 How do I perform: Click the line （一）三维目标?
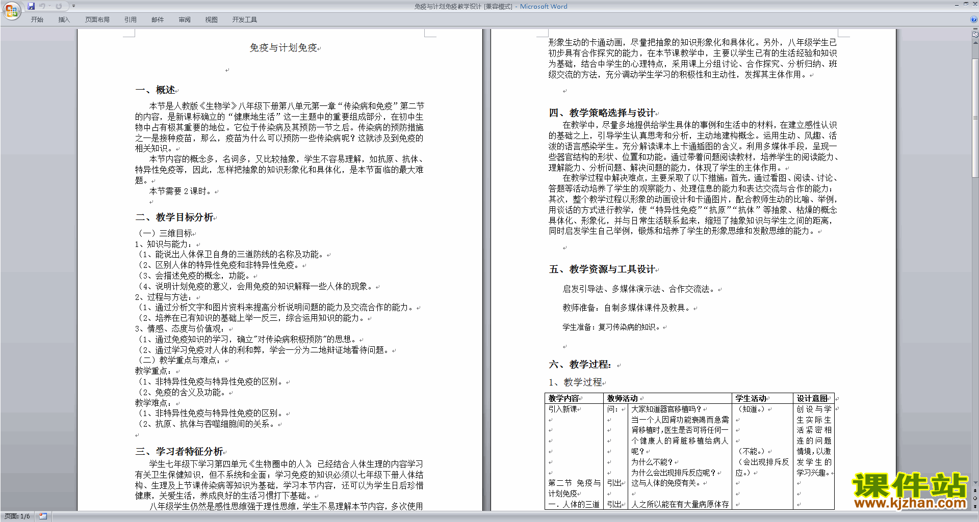point(164,233)
